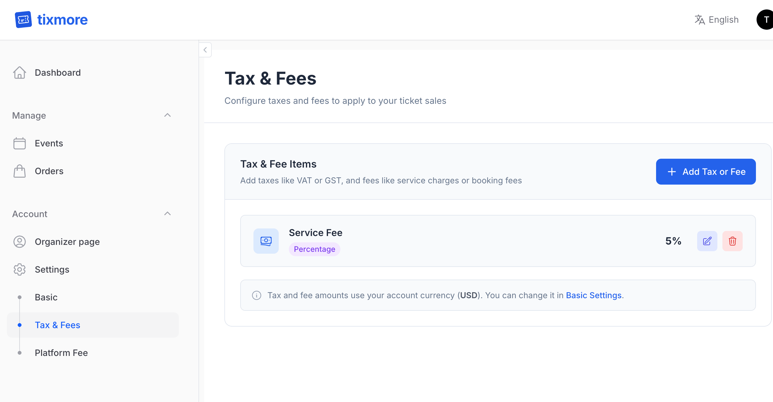Viewport: 773px width, 402px height.
Task: Collapse the Account section
Action: pyautogui.click(x=168, y=214)
